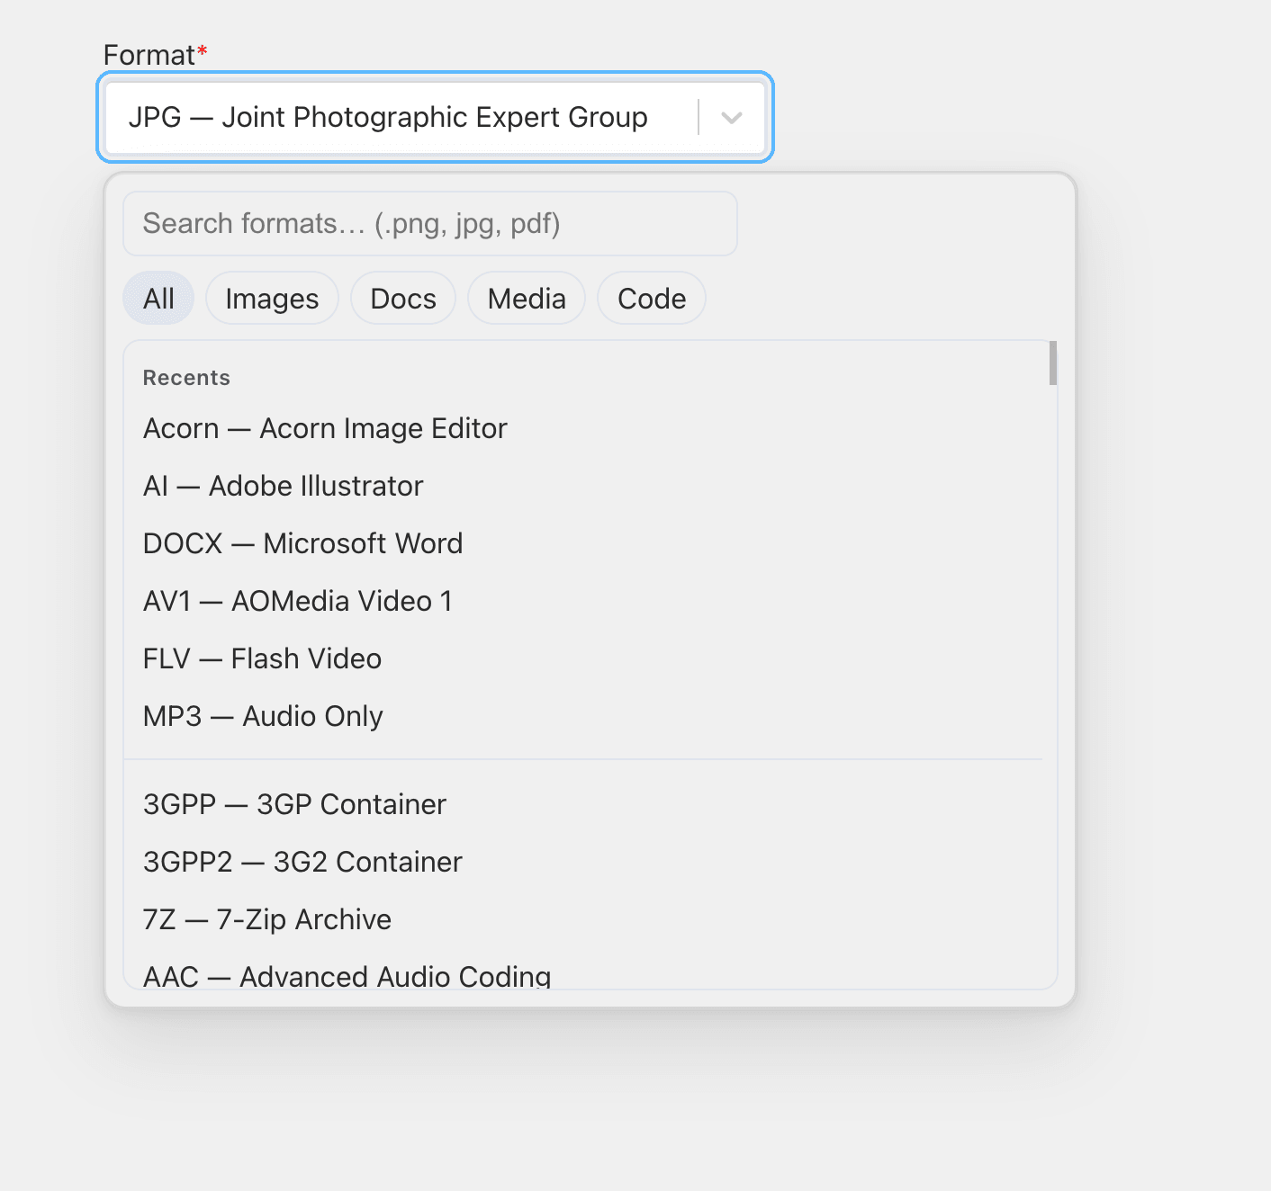Select FLV — Flash Video

coord(262,658)
